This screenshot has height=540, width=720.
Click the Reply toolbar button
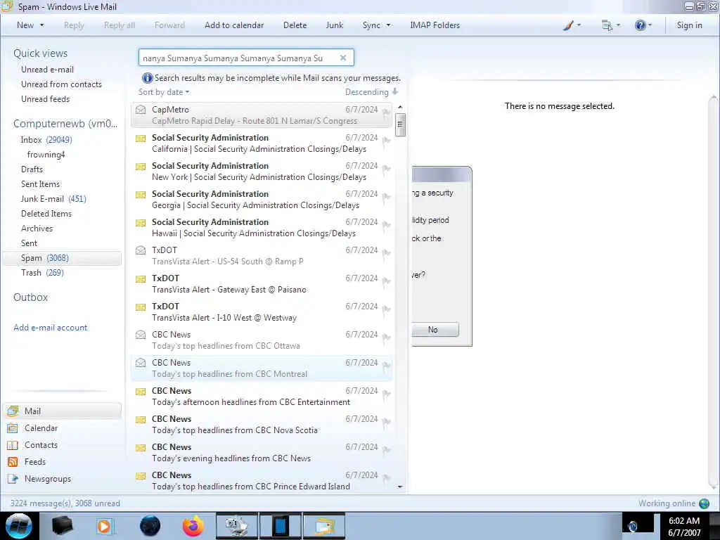[74, 25]
